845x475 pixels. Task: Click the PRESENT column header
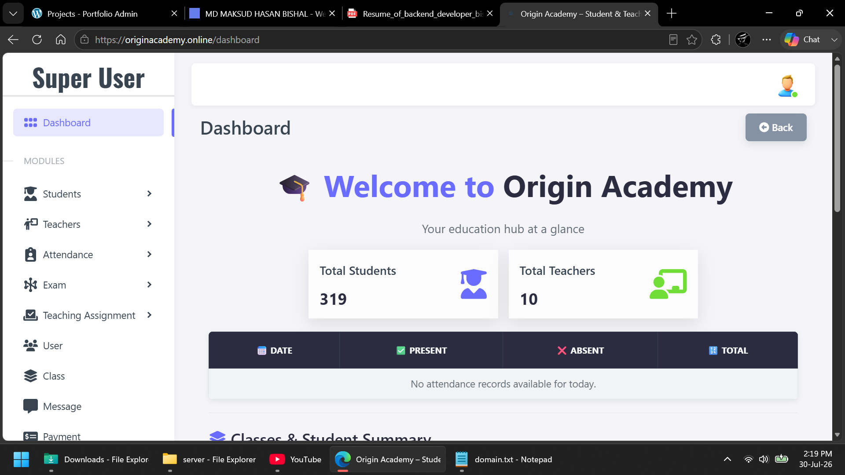pos(421,351)
